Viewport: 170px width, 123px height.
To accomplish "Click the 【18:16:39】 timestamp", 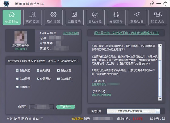I will (x=99, y=81).
